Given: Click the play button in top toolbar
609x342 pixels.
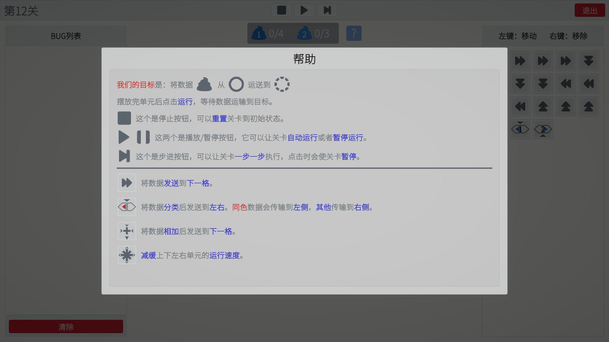Looking at the screenshot, I should point(304,10).
